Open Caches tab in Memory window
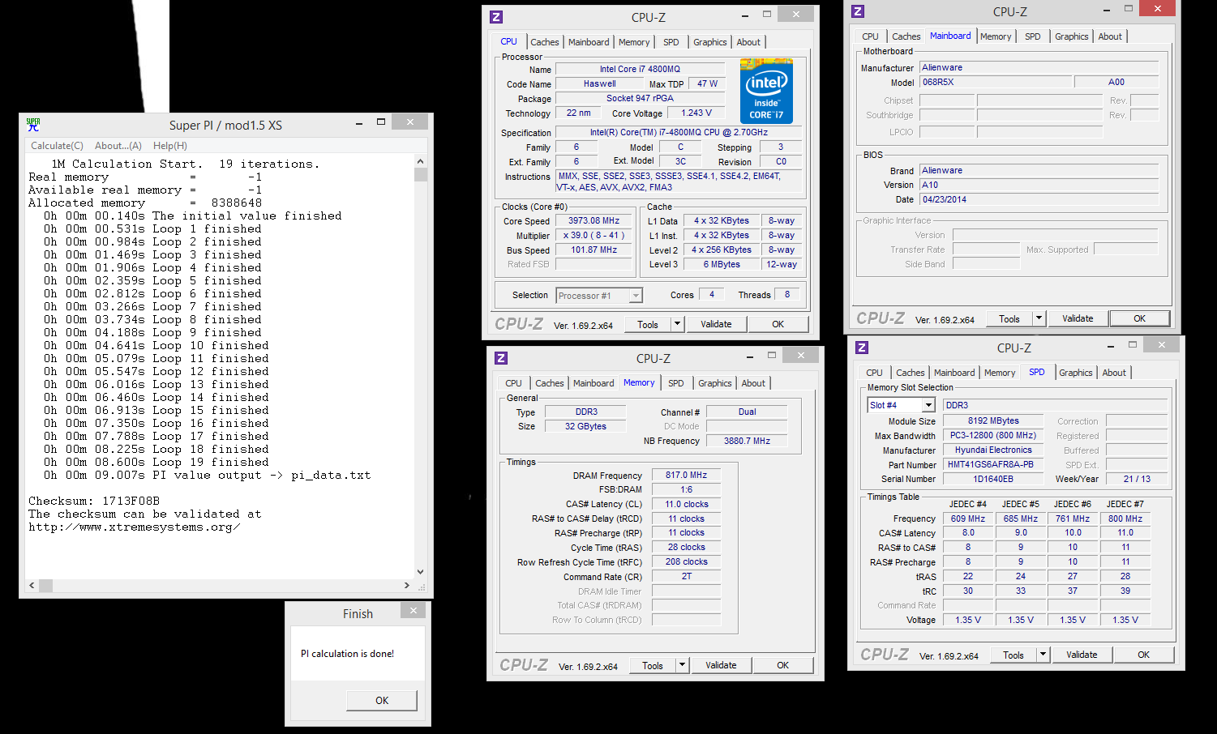 tap(550, 383)
